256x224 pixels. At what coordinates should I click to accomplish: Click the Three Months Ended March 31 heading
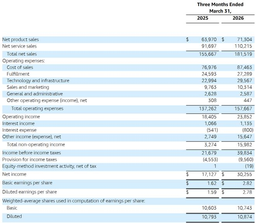(220, 8)
